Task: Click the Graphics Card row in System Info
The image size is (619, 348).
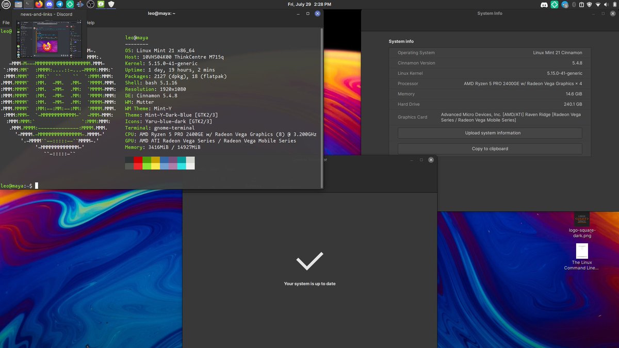Action: click(490, 117)
